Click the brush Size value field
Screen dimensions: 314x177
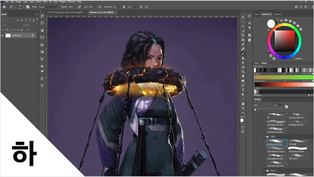pos(278,105)
